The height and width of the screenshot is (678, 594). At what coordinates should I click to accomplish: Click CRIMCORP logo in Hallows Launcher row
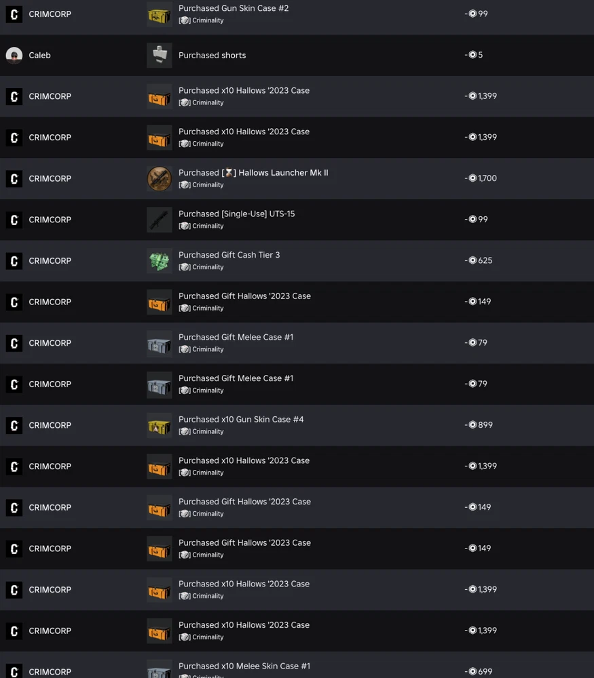click(x=14, y=179)
